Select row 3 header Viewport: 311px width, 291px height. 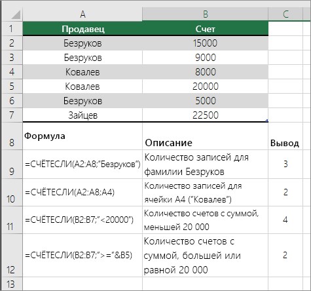click(11, 58)
